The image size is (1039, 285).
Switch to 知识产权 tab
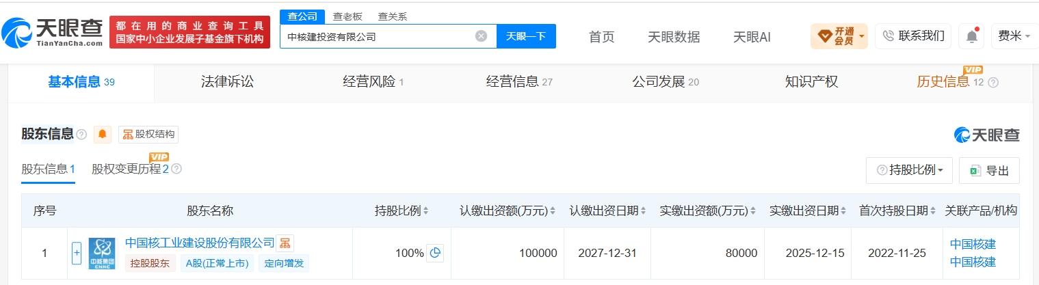(811, 82)
